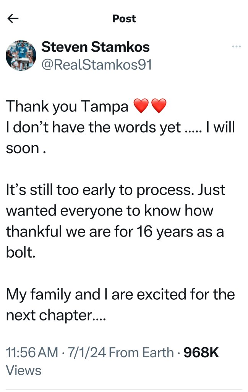This screenshot has width=248, height=392.
Task: Click the "Views" label
Action: pos(24,370)
